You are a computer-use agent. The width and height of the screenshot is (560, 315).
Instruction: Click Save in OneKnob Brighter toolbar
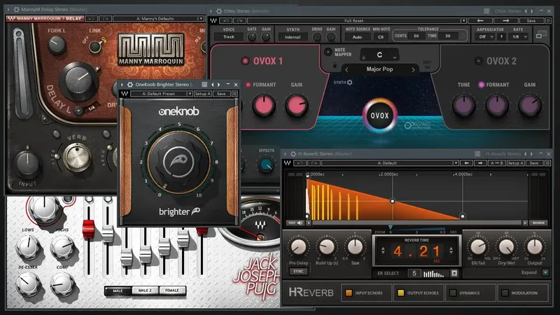click(221, 94)
